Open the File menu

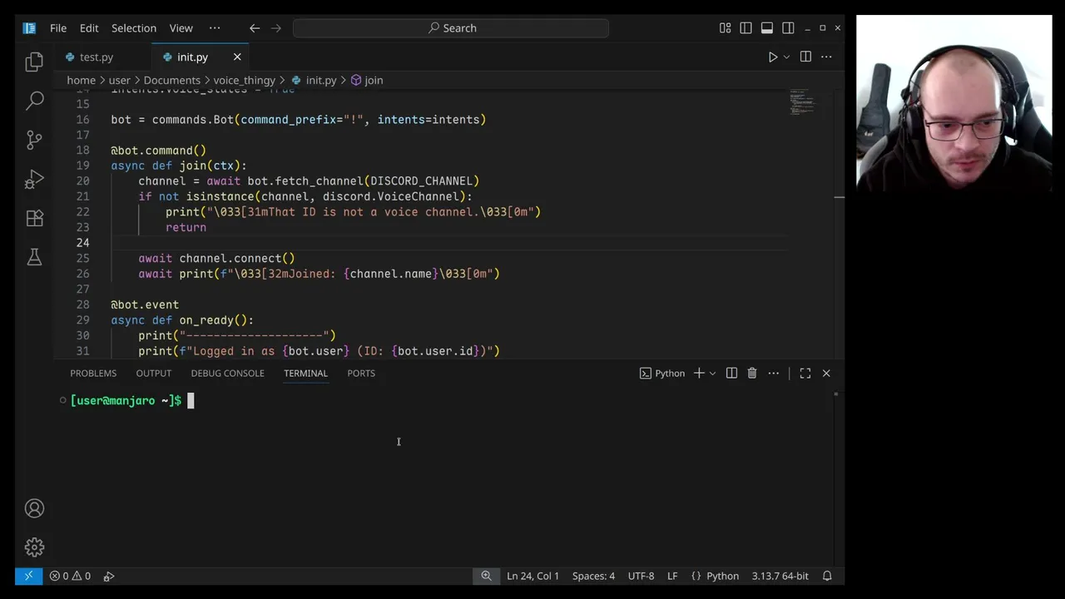click(58, 27)
